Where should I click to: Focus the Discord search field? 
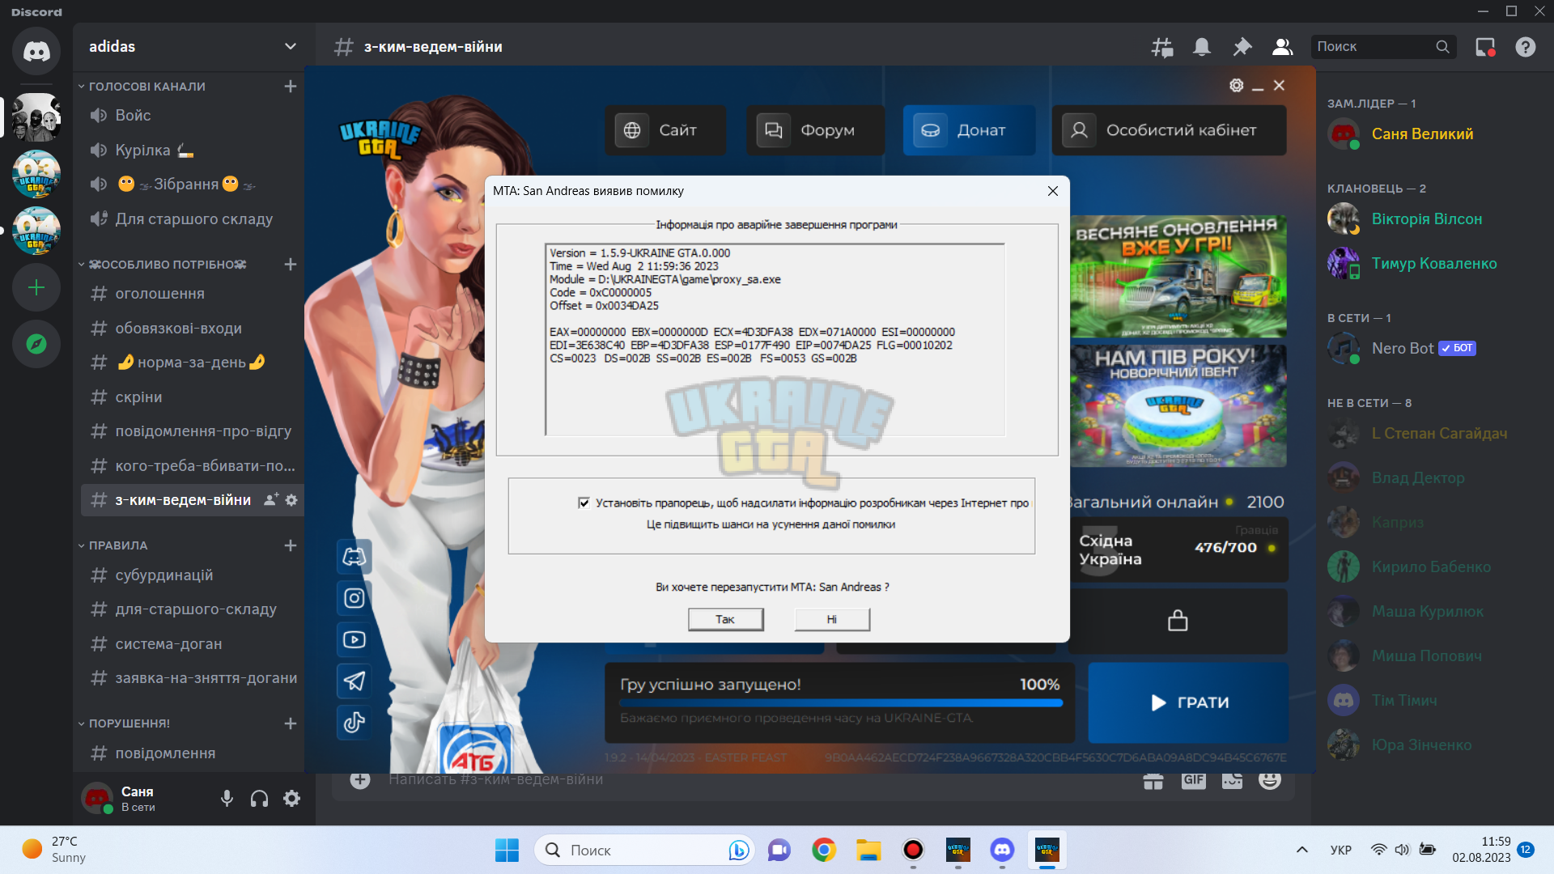1383,47
